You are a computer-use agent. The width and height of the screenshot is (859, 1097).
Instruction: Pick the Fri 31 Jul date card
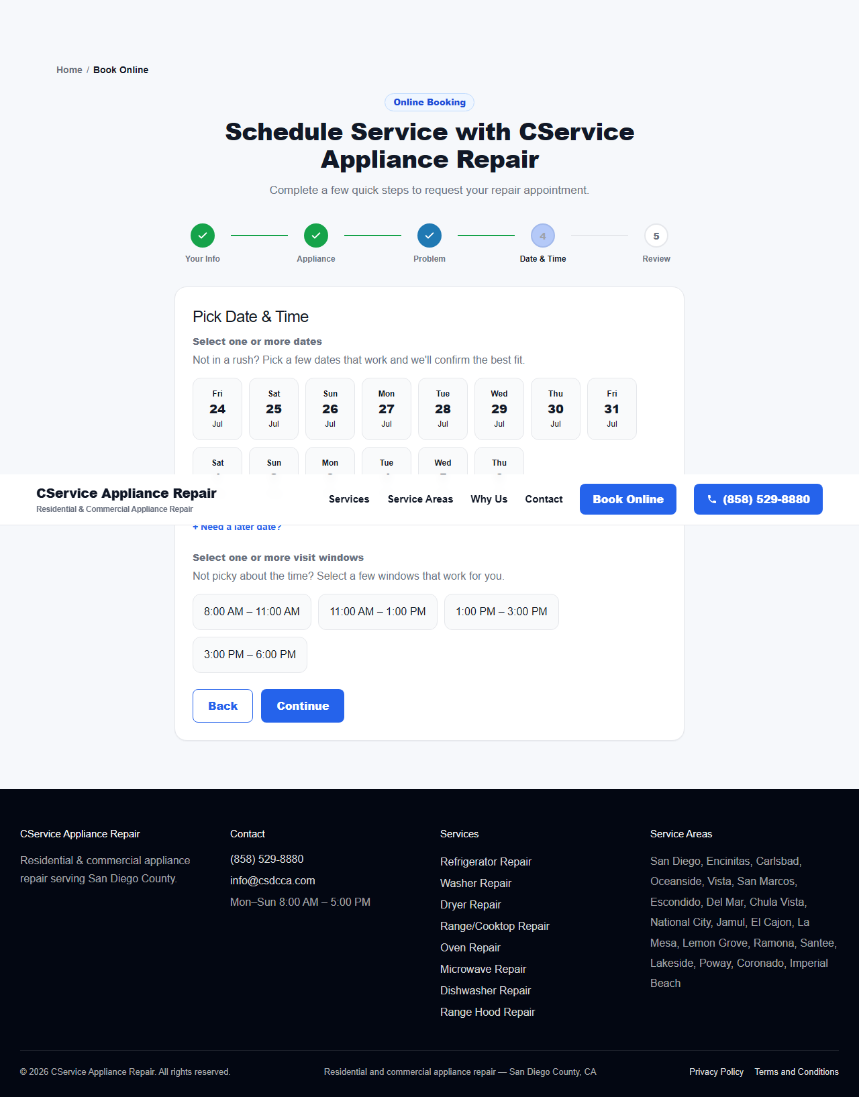(612, 409)
